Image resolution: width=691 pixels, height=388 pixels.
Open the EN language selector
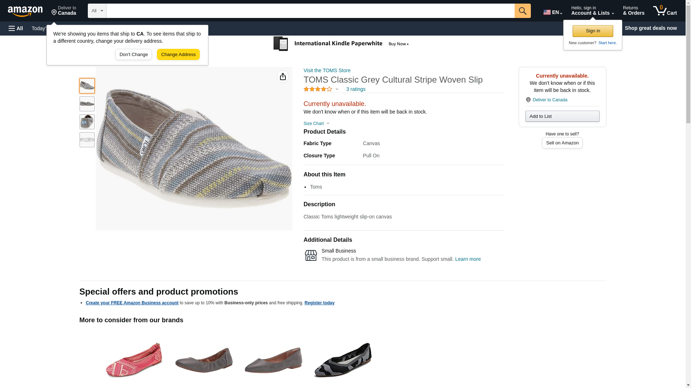pos(552,12)
